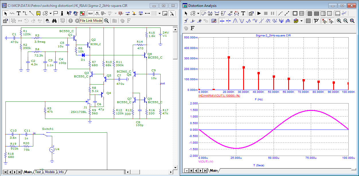Click the Zoom In magnifier in Distortion Analysis

click(x=339, y=21)
